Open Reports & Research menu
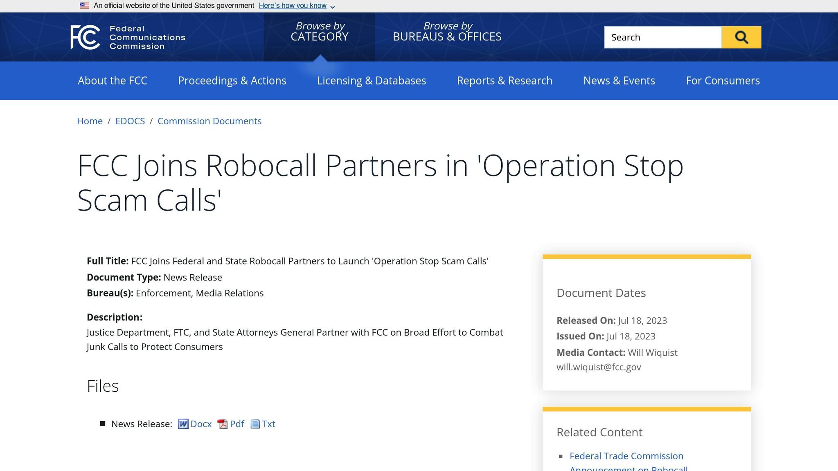 pos(505,81)
